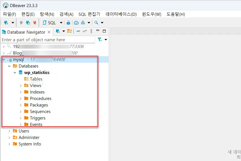The width and height of the screenshot is (241, 161).
Task: Expand the Indexes folder
Action: (21, 92)
